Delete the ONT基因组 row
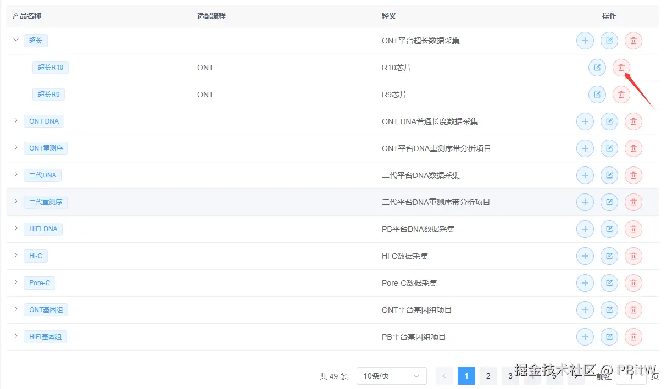This screenshot has height=389, width=667. 633,310
